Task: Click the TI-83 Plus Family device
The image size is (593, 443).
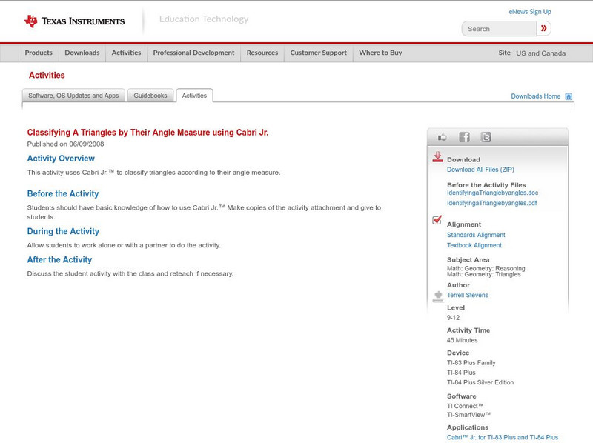Action: [x=471, y=363]
